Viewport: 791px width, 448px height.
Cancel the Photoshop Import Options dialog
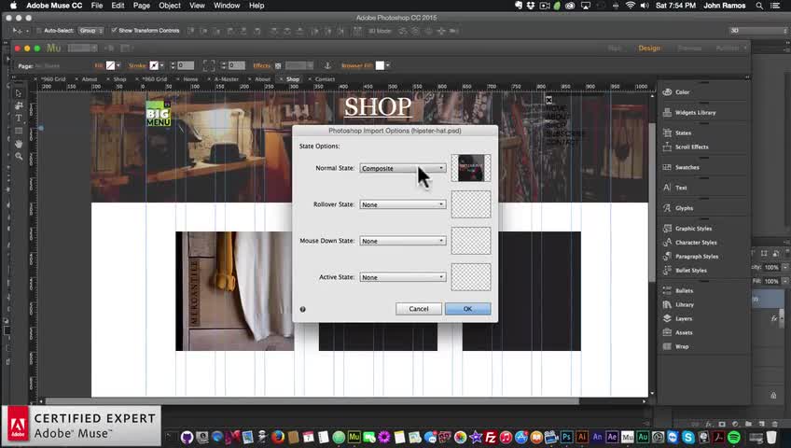[x=418, y=309]
